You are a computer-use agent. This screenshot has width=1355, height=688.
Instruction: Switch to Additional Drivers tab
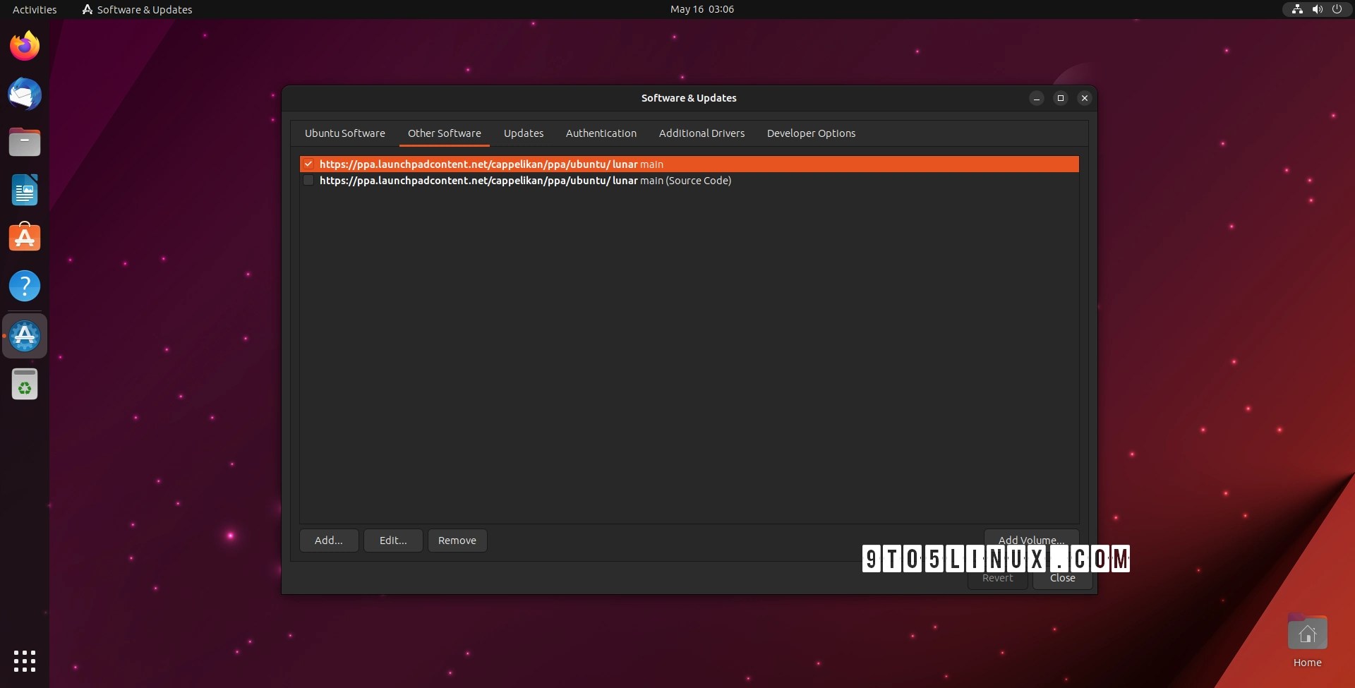tap(701, 133)
